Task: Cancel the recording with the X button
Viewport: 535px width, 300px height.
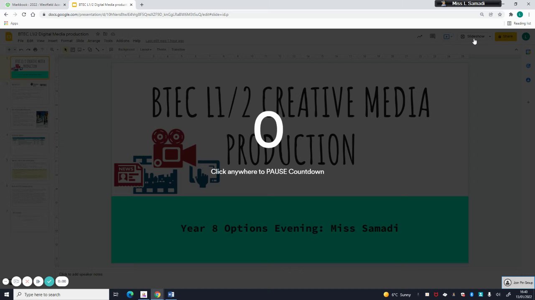Action: click(x=27, y=282)
